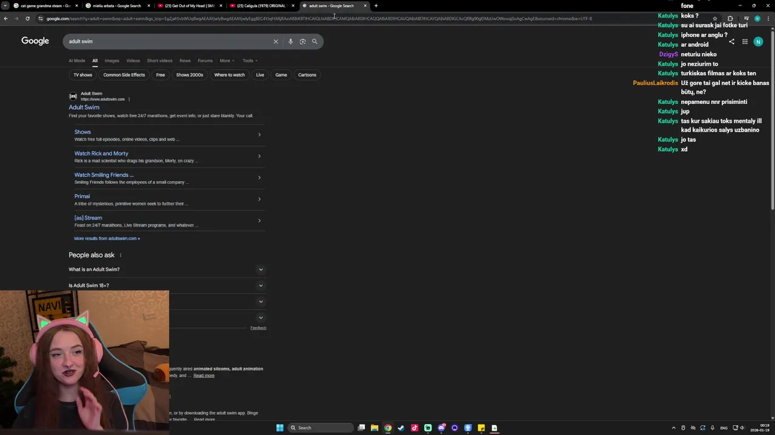Open the Tools dropdown

tap(250, 60)
